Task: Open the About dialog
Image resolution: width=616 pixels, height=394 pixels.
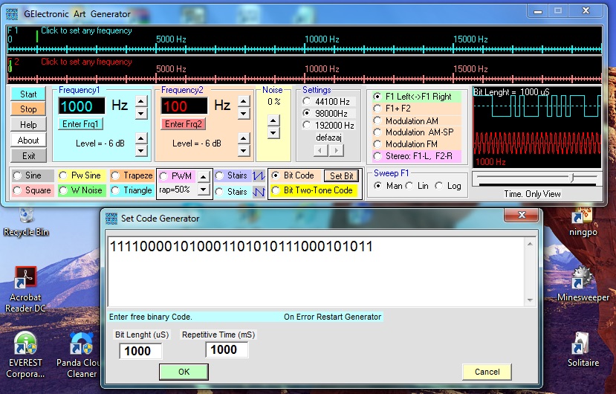Action: coord(28,141)
